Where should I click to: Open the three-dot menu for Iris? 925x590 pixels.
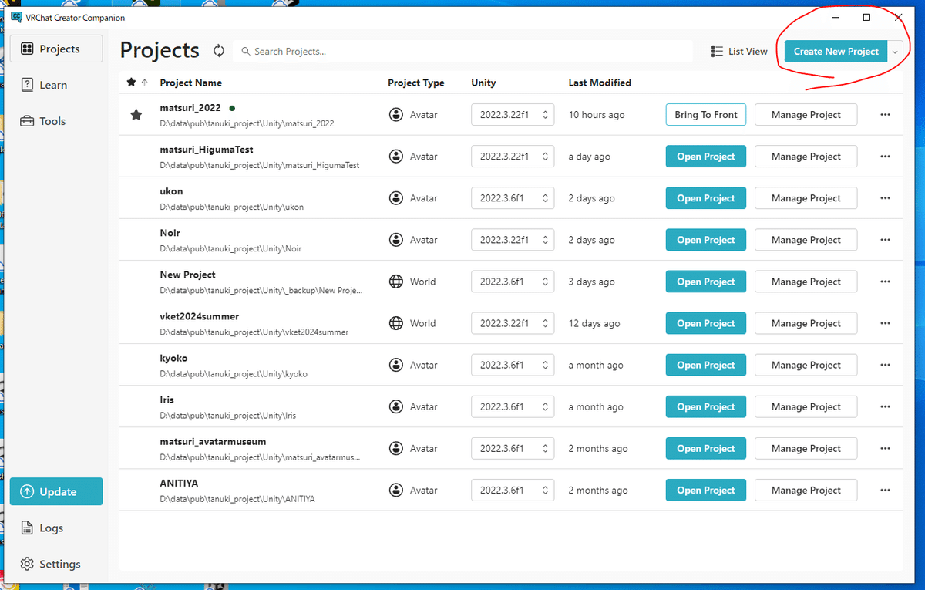pyautogui.click(x=885, y=406)
